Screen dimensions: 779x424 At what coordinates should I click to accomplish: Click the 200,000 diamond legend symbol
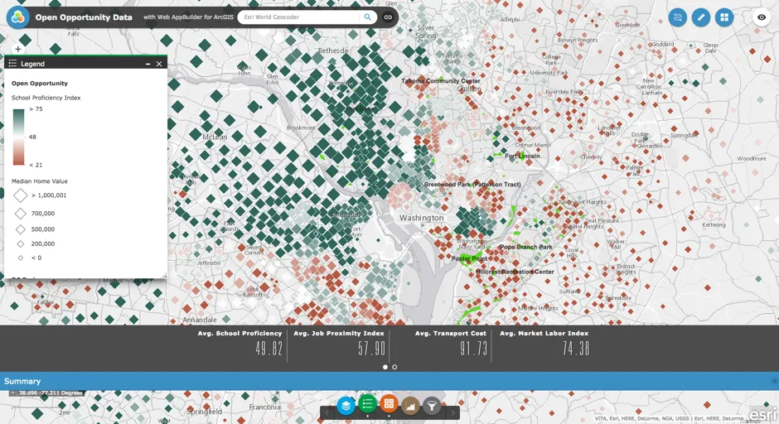(x=21, y=243)
